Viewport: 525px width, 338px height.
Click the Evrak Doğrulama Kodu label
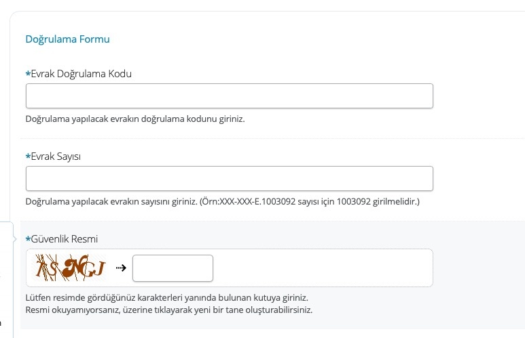pos(81,74)
